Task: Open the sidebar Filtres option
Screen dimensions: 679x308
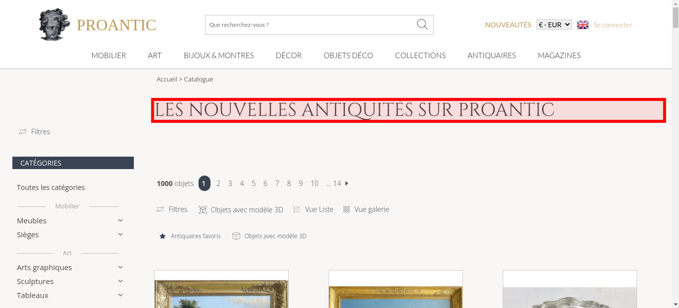Action: pyautogui.click(x=35, y=132)
